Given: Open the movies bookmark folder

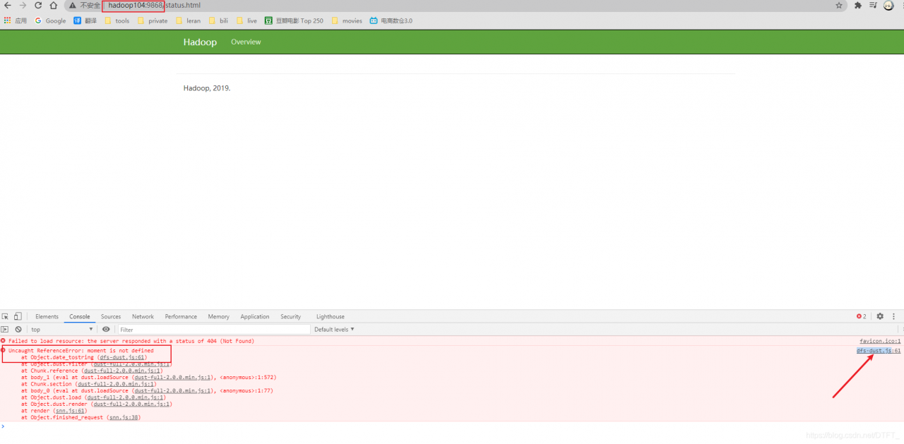Looking at the screenshot, I should 347,20.
